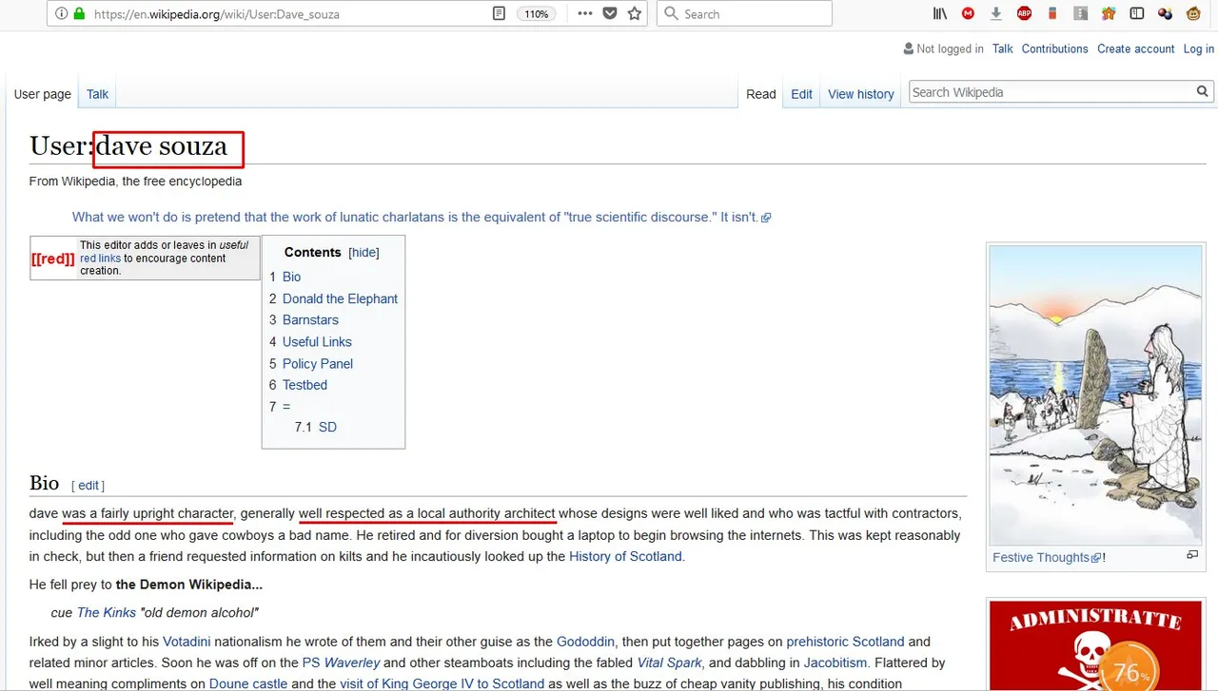This screenshot has height=691, width=1218.
Task: Bookmark this page with the star icon
Action: point(635,14)
